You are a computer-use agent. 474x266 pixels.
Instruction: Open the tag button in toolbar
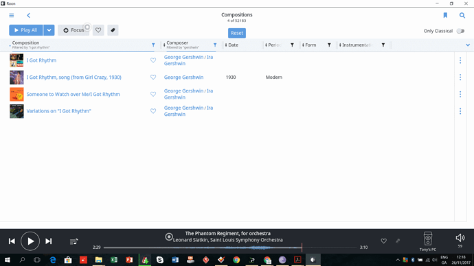113,30
